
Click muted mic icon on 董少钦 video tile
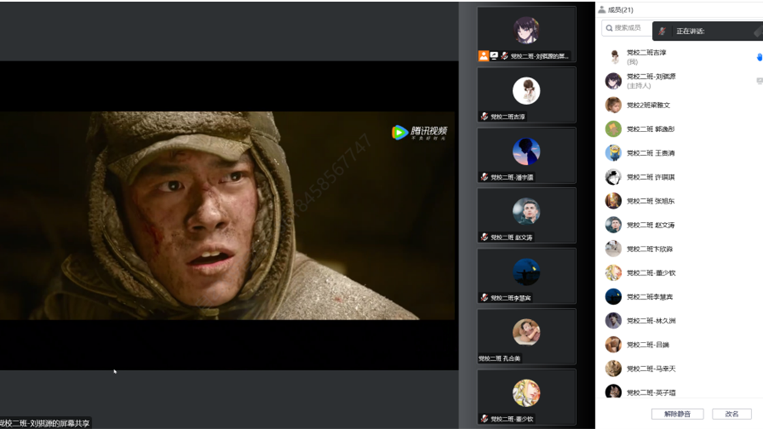[x=484, y=419]
